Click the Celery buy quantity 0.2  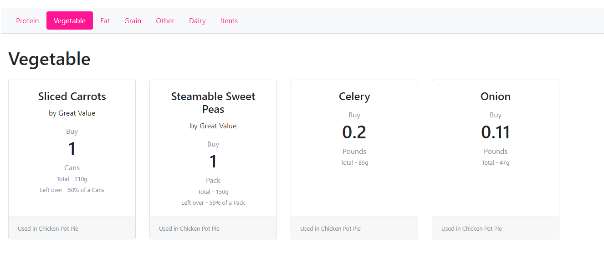point(354,132)
